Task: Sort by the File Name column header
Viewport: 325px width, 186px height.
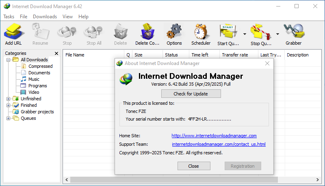Action: tap(94, 55)
